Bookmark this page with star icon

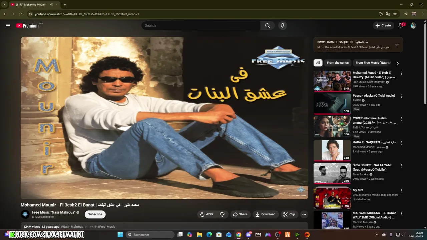coord(395,14)
